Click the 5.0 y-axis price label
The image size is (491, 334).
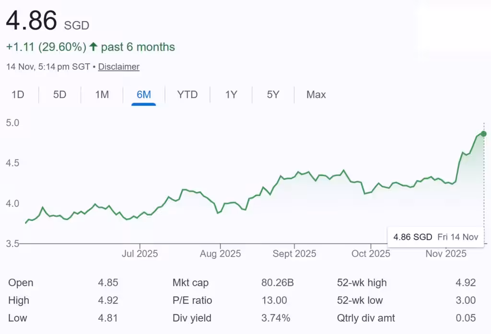coord(12,123)
